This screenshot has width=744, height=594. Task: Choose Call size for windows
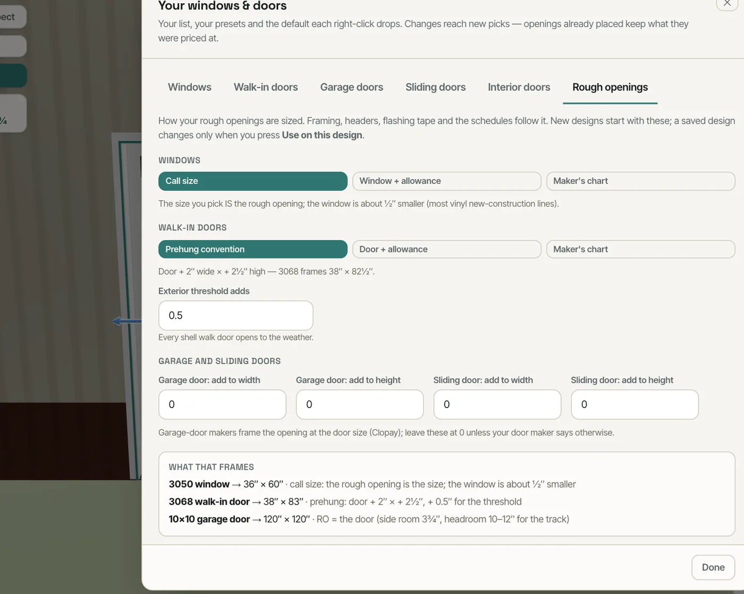pyautogui.click(x=253, y=181)
